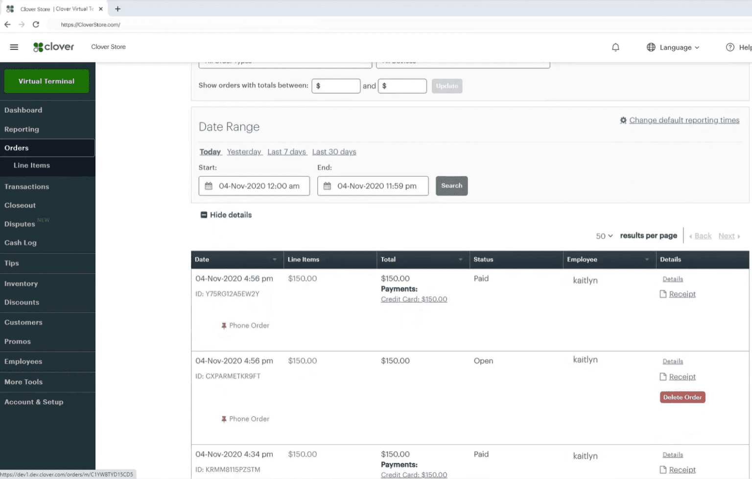Image resolution: width=752 pixels, height=479 pixels.
Task: Open a new browser tab
Action: pos(117,9)
